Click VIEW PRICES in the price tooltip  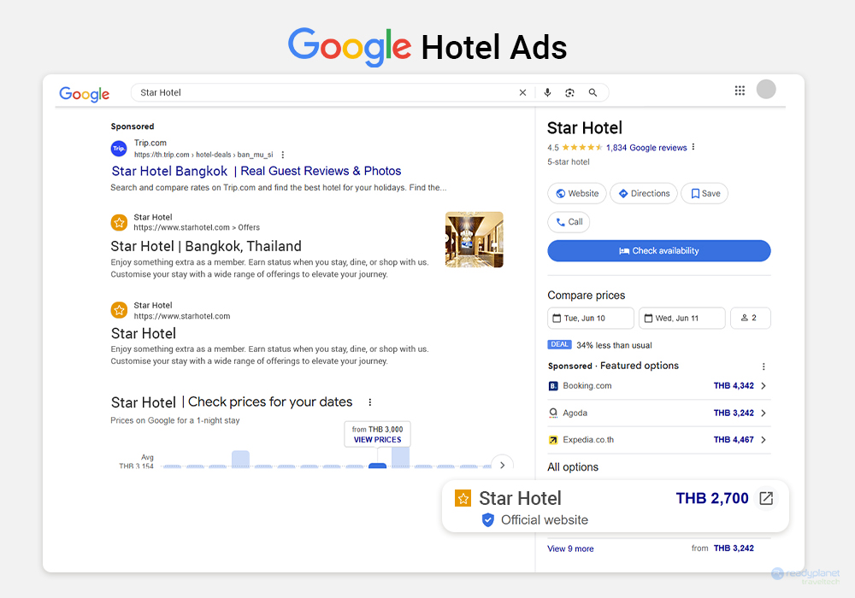377,440
